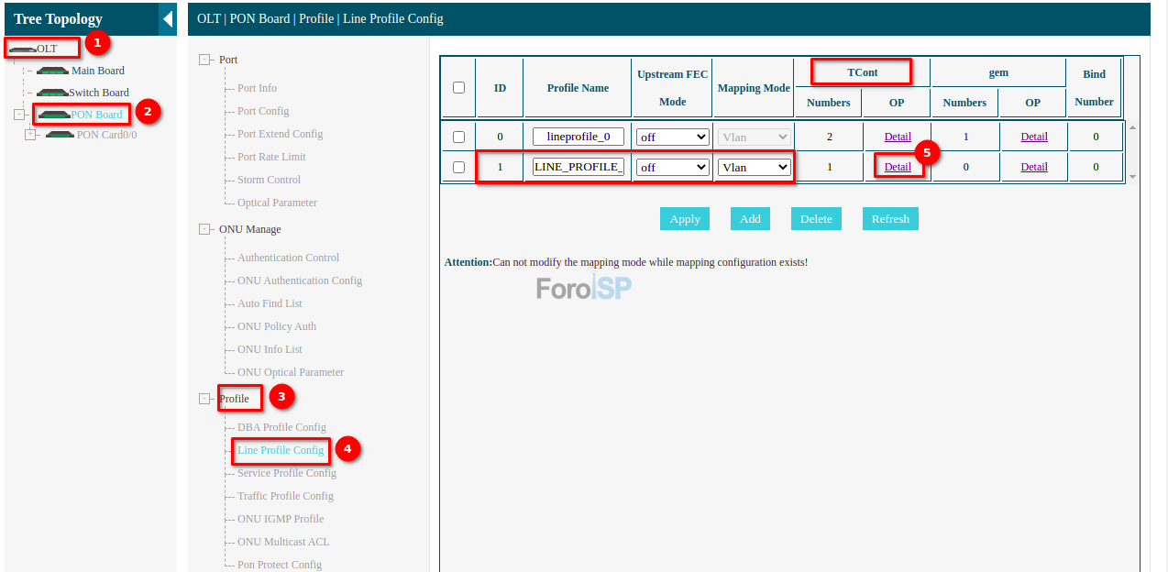Open TCont Detail link for ID 1
Viewport: 1168px width, 572px height.
(x=898, y=167)
